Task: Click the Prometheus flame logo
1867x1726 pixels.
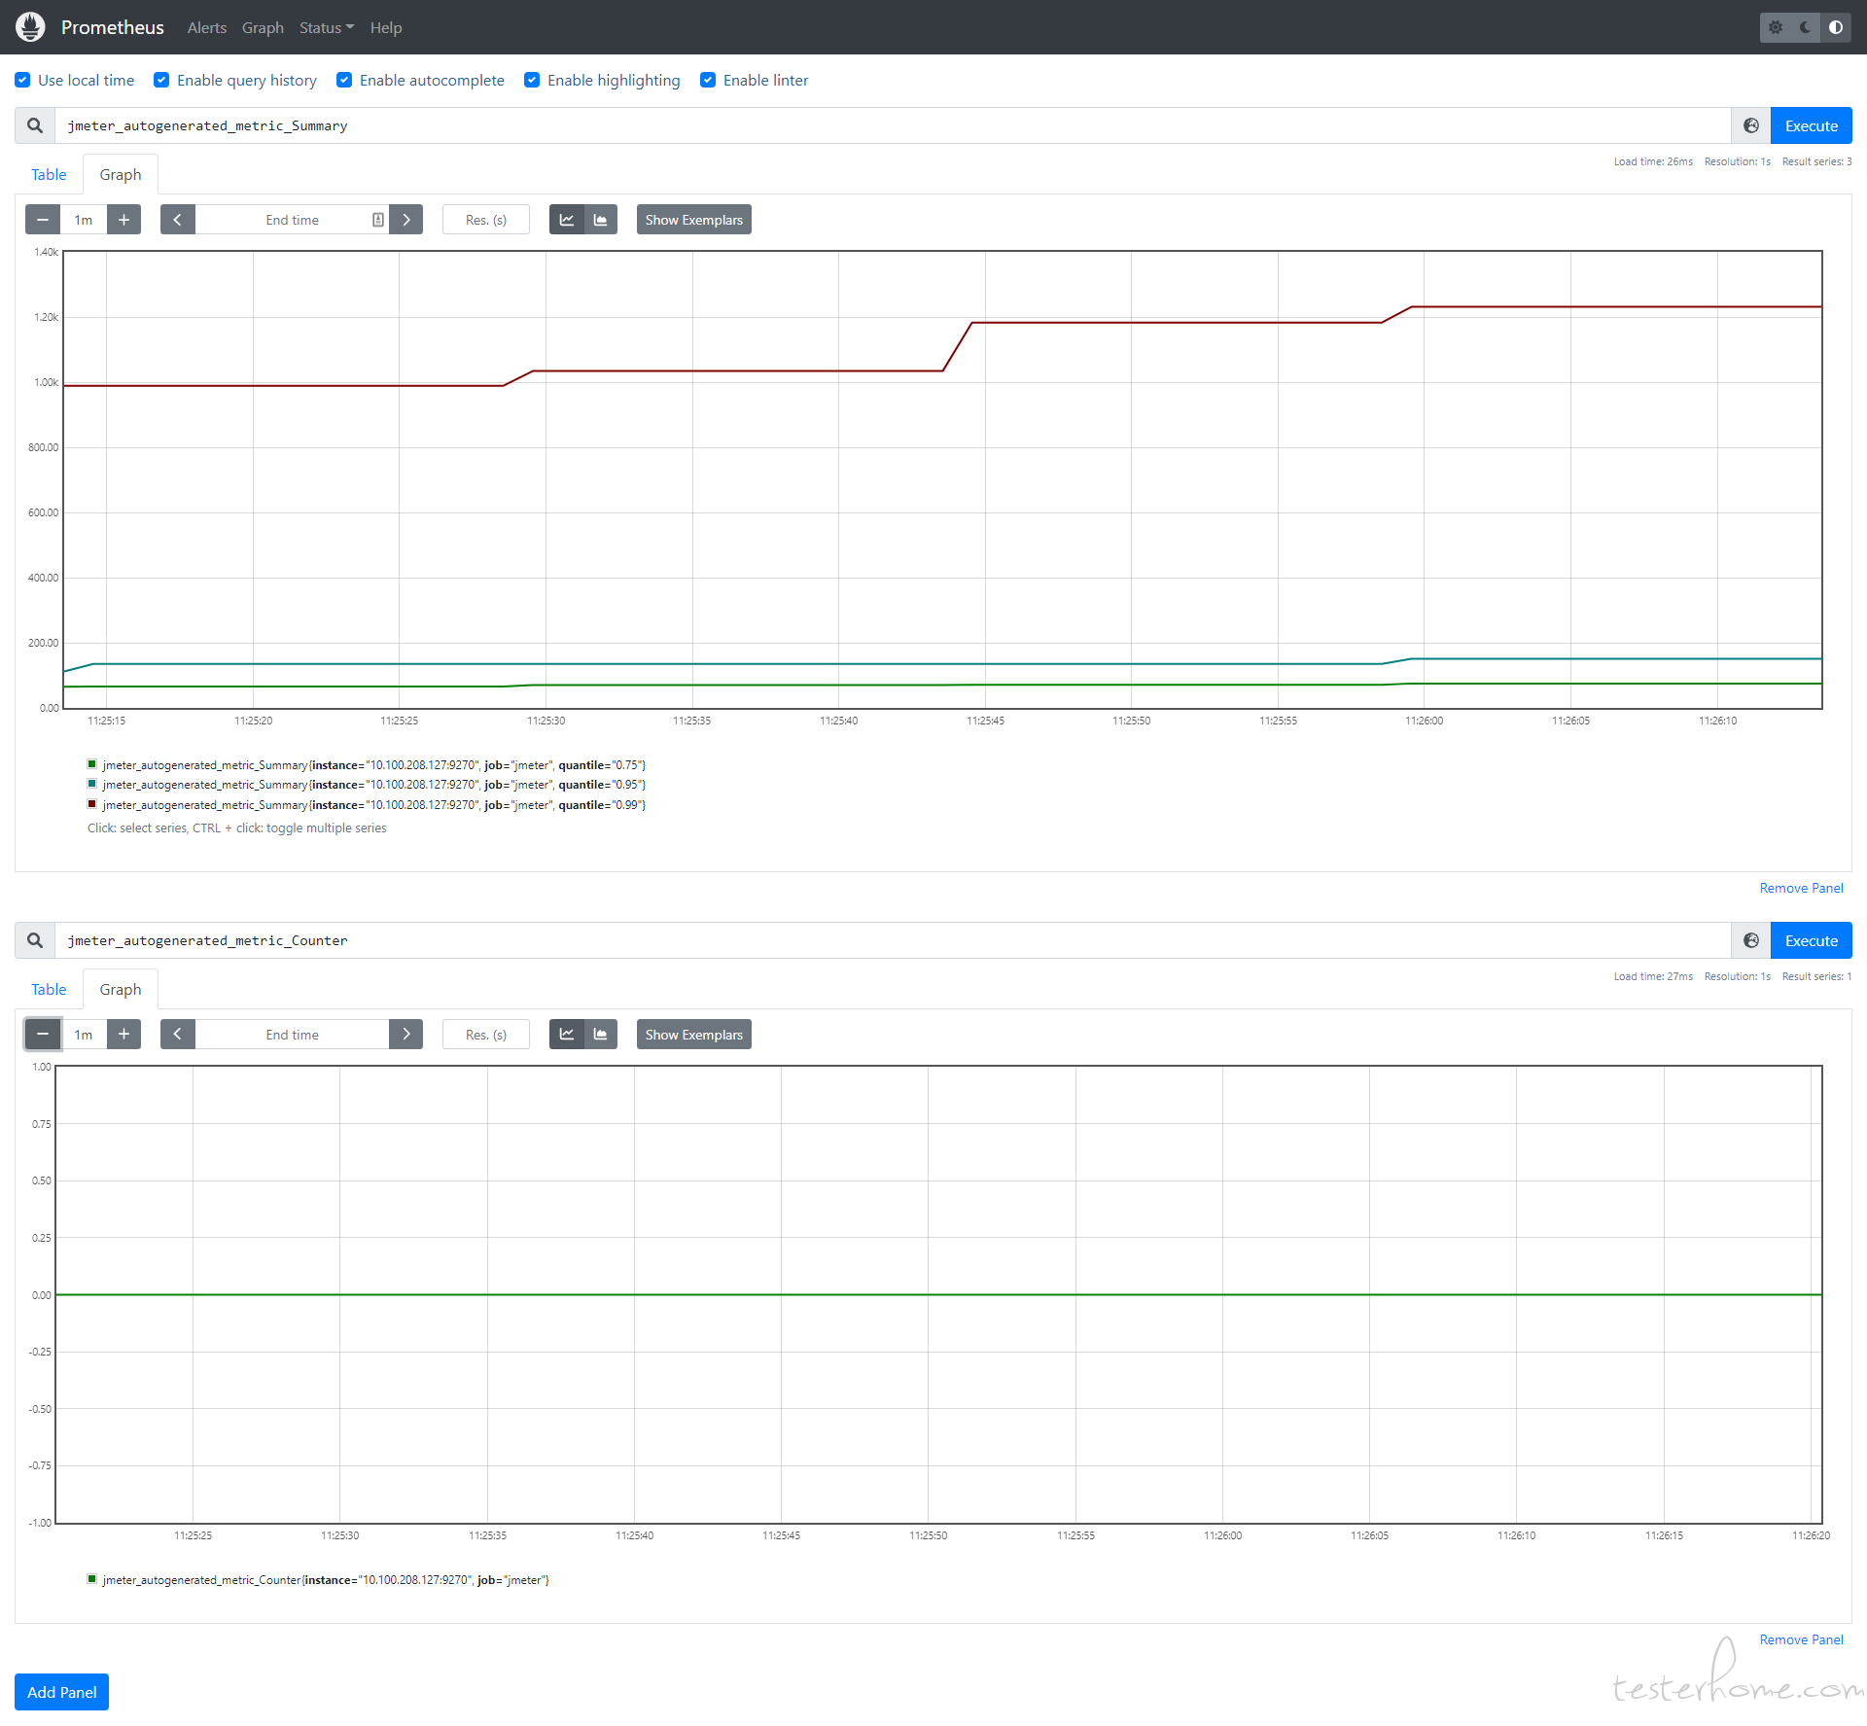Action: (x=30, y=27)
